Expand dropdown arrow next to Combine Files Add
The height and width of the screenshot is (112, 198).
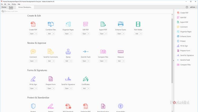point(54,34)
